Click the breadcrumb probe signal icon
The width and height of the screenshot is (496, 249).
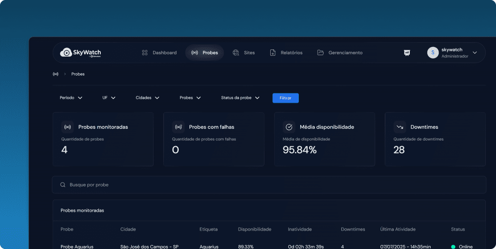click(56, 74)
